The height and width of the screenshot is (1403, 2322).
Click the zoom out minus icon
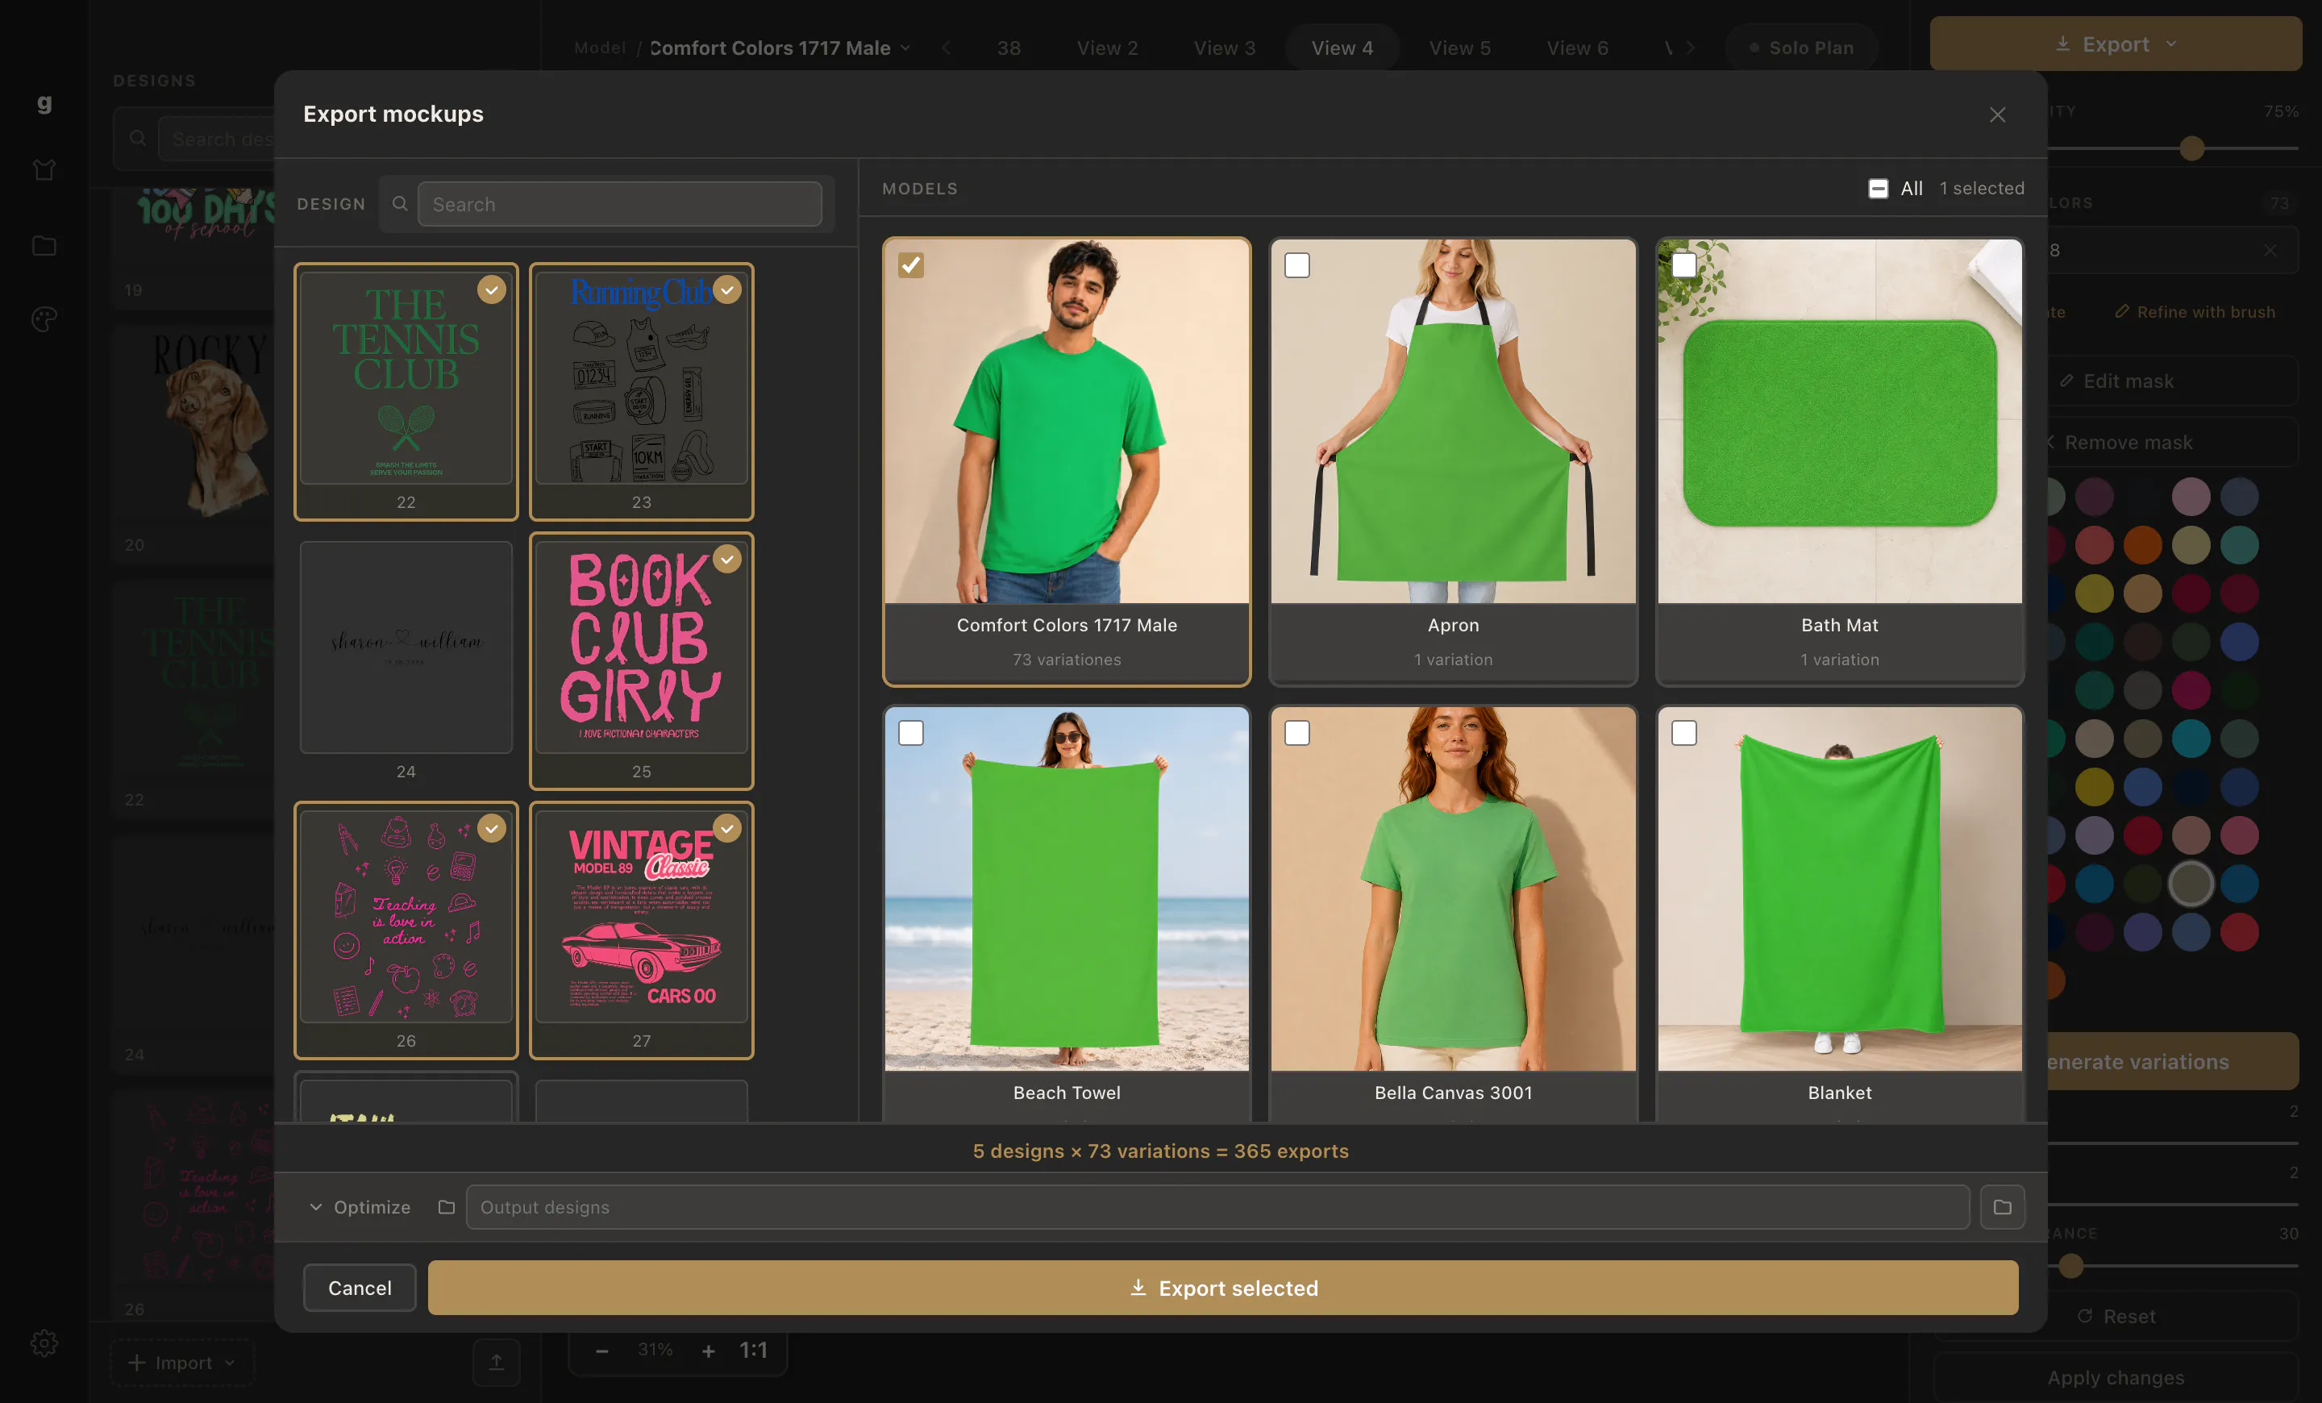[x=602, y=1351]
